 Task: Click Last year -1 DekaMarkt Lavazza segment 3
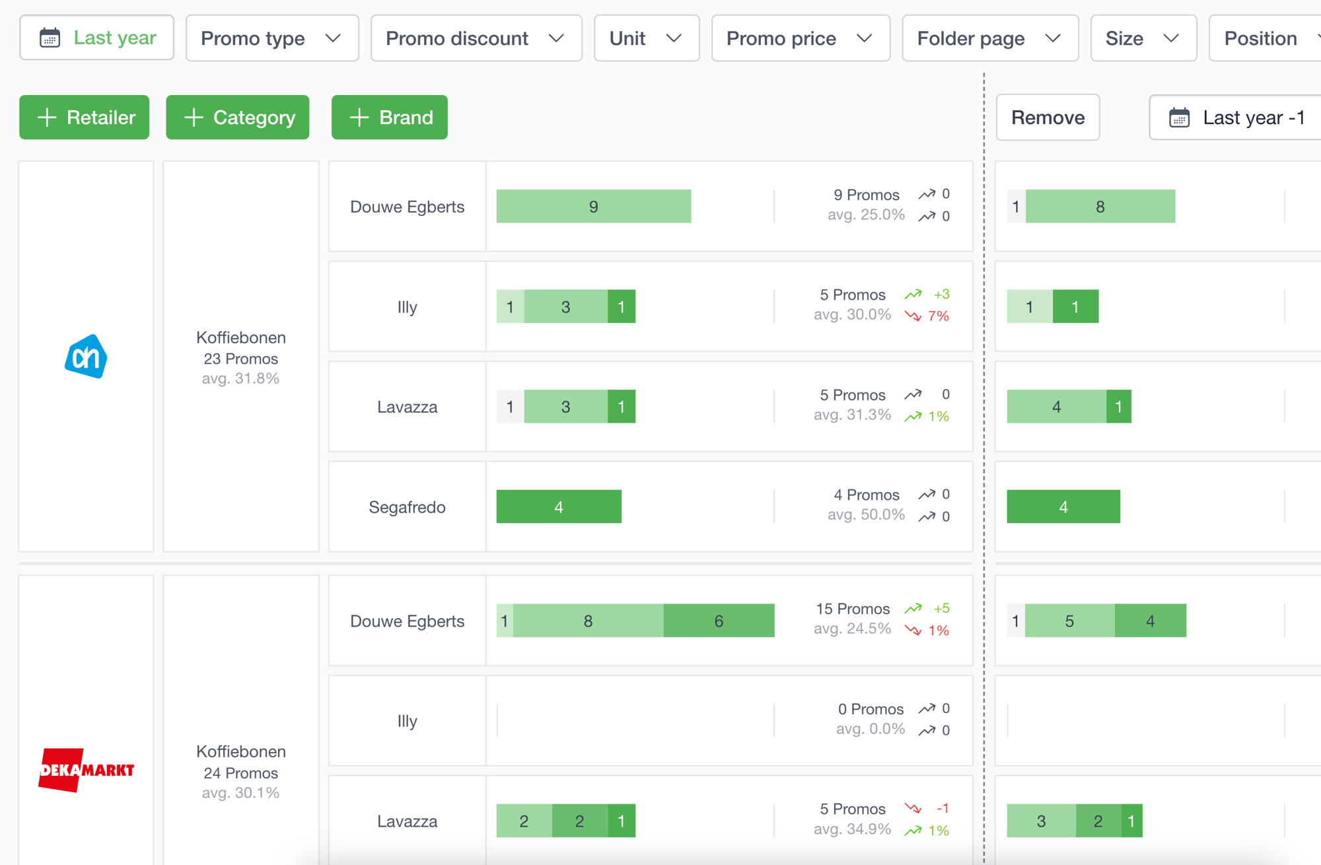coord(1042,821)
